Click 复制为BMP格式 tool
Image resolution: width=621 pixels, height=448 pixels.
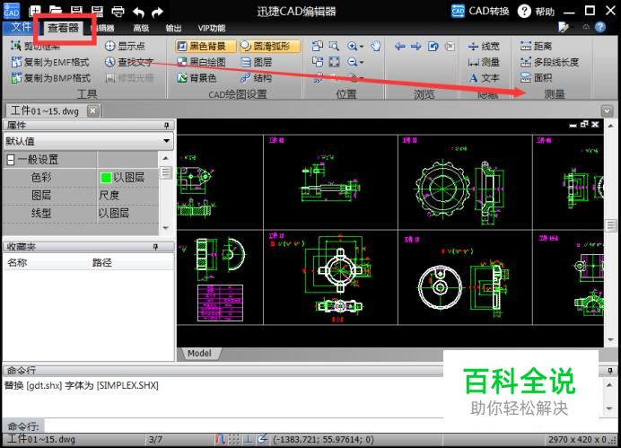point(50,78)
